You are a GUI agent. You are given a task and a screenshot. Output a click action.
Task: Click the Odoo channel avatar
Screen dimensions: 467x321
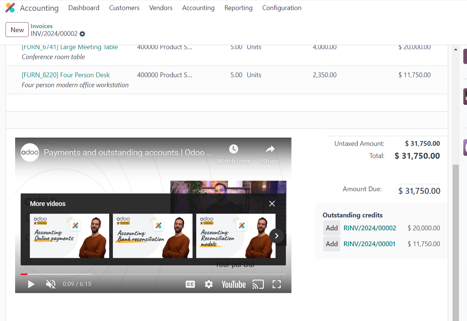(x=30, y=152)
